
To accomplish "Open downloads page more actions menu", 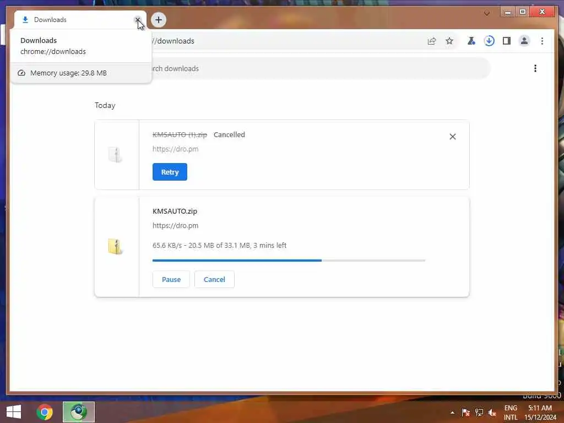I will click(535, 68).
